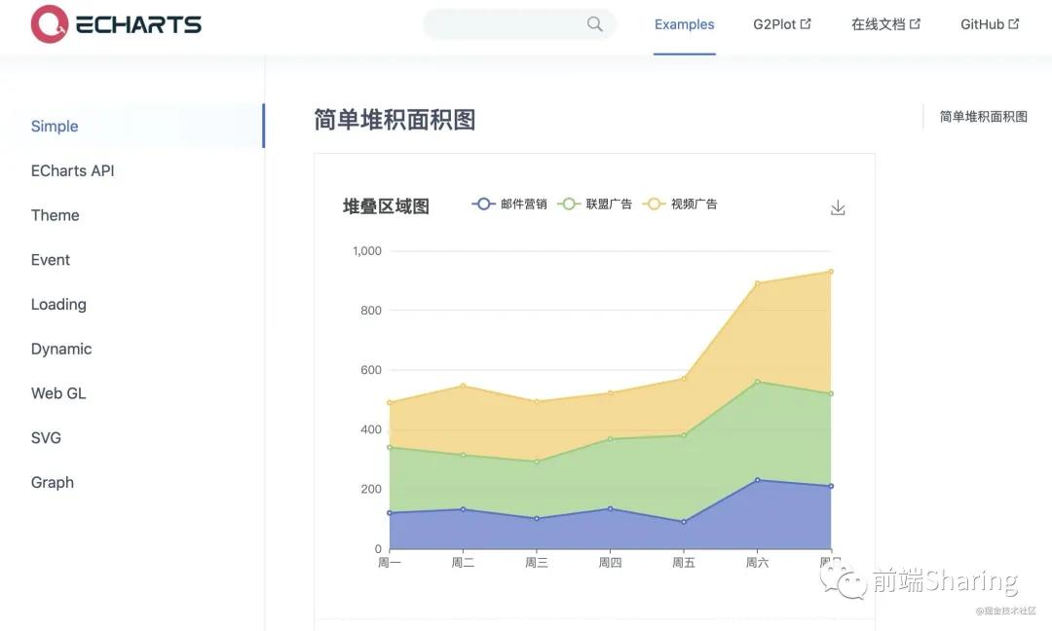This screenshot has width=1052, height=631.
Task: Toggle 视频广告 series in legend
Action: tap(681, 204)
